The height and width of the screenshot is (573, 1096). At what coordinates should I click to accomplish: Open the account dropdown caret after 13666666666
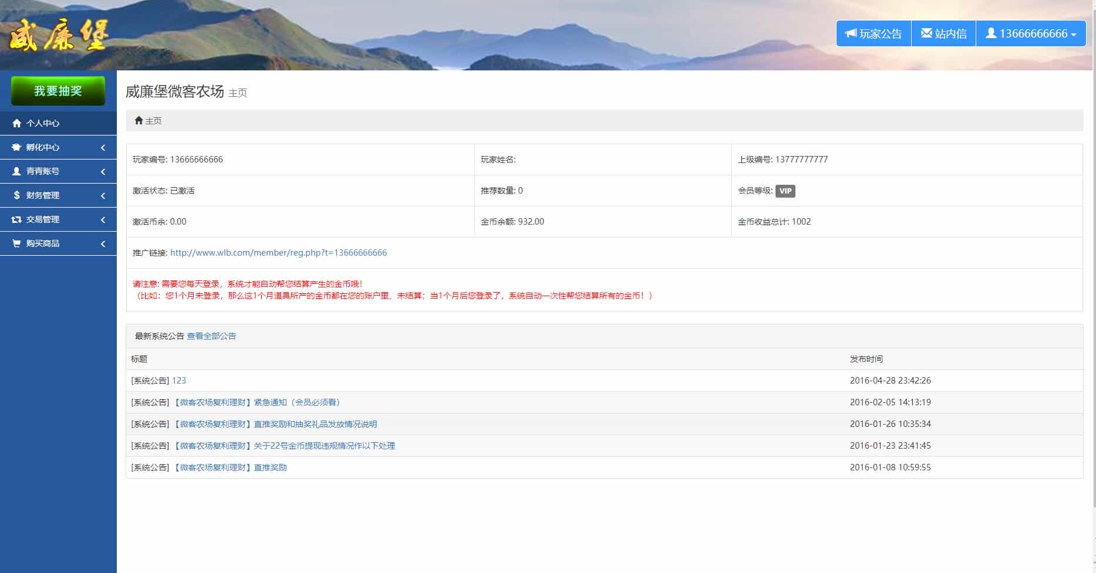1074,35
